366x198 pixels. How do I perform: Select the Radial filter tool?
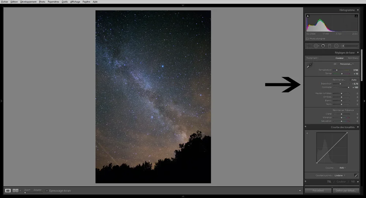(x=336, y=46)
